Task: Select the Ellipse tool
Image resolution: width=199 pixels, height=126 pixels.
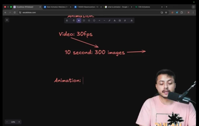Action: click(x=94, y=21)
